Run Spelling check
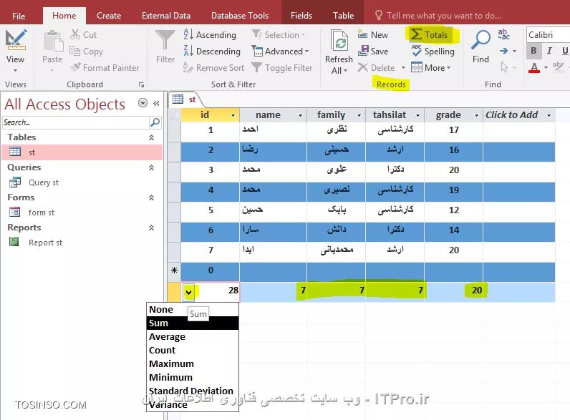The height and width of the screenshot is (420, 570). tap(433, 52)
